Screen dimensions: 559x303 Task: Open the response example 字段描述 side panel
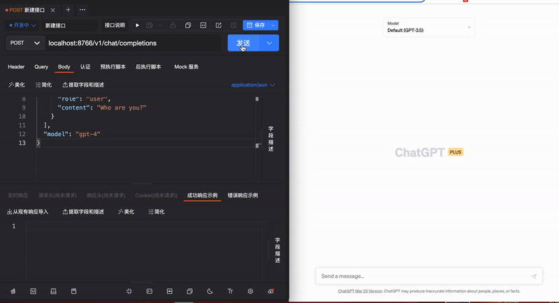(x=277, y=251)
